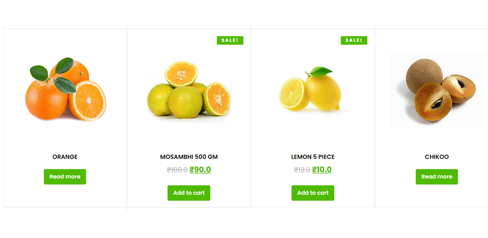Click the SALE! badge on Lemon
The width and height of the screenshot is (488, 238).
354,40
